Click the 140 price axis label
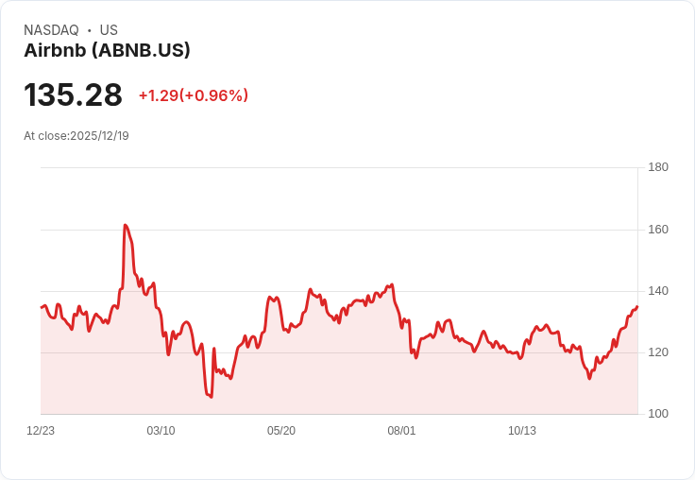The image size is (695, 480). click(658, 291)
